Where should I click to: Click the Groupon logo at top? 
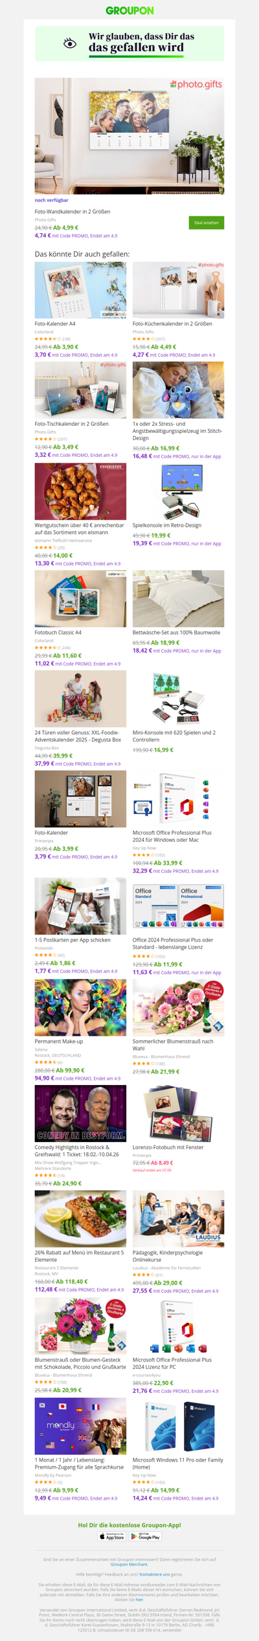click(129, 10)
